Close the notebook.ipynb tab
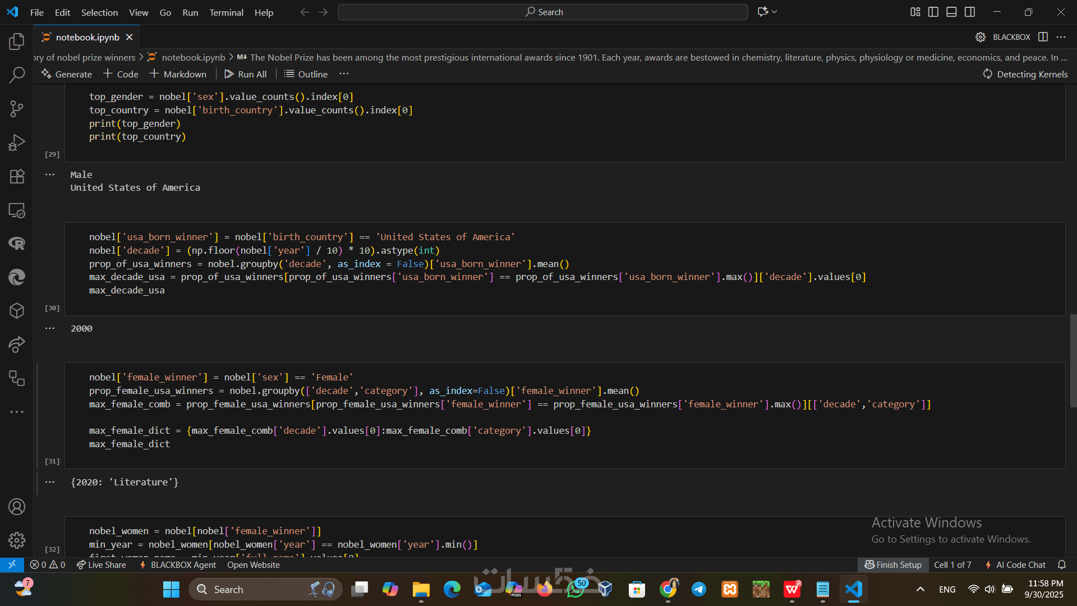The image size is (1077, 606). tap(130, 37)
